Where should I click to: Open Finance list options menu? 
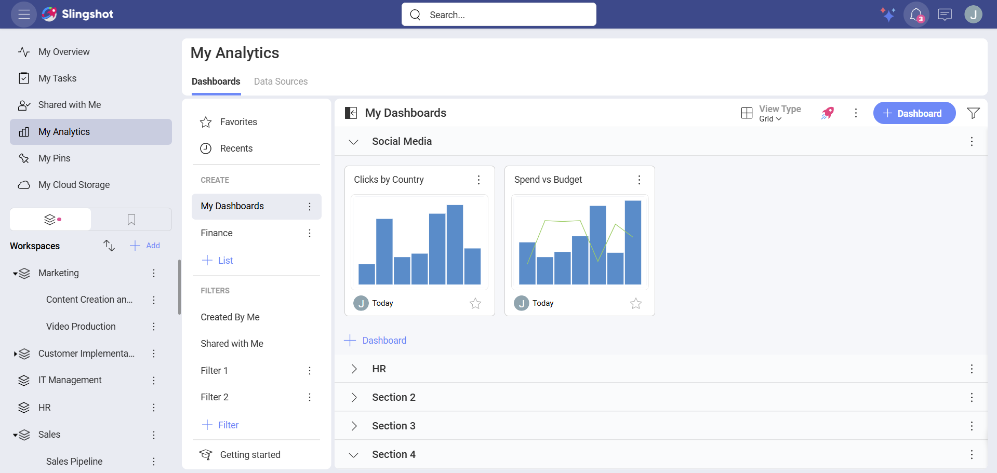[310, 233]
